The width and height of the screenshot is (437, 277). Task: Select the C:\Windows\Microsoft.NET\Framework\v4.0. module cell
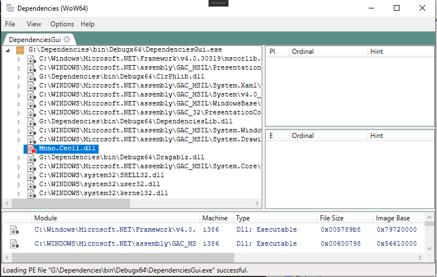115,229
